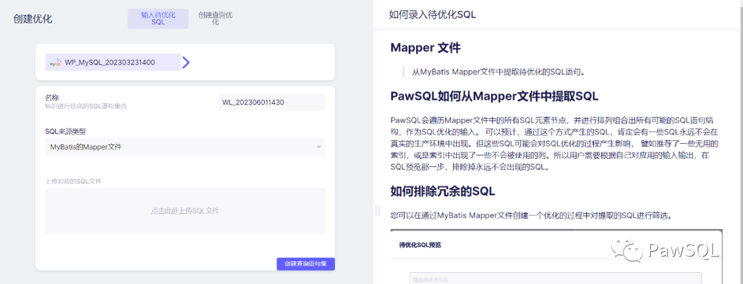743x284 pixels.
Task: Switch to the 输入待优化SQL step tab
Action: 158,19
